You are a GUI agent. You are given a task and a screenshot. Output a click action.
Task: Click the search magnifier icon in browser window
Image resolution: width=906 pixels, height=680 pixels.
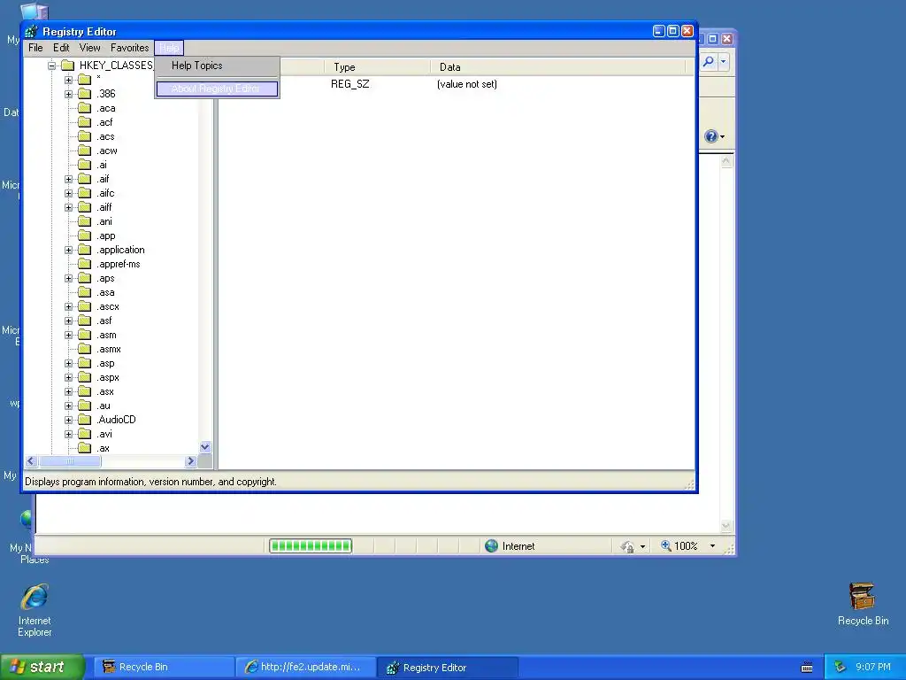[709, 61]
